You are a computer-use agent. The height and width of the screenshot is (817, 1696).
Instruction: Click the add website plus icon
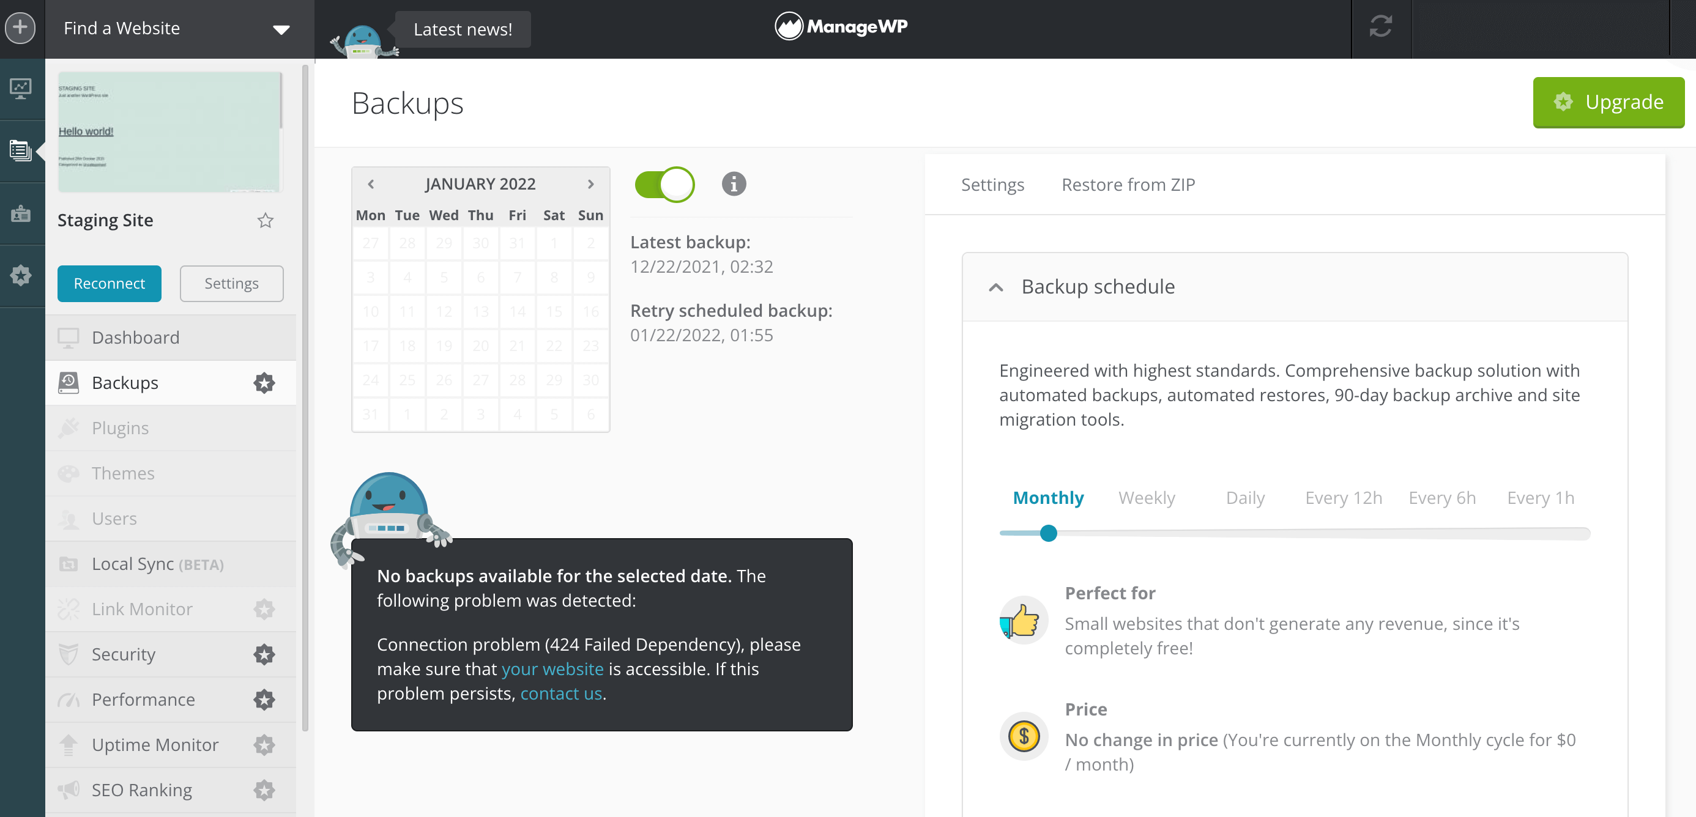[20, 28]
